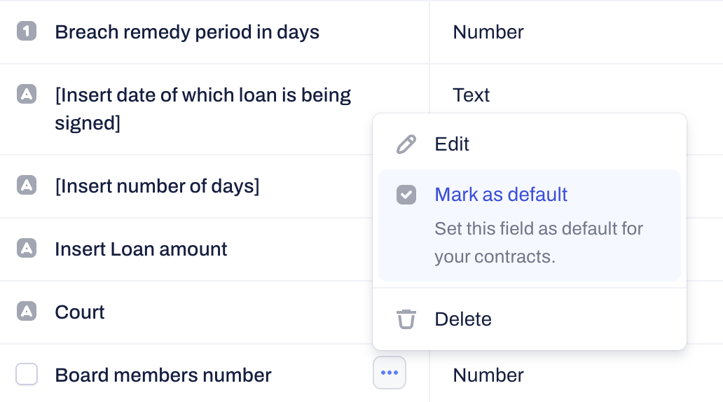The image size is (723, 402).
Task: Click Number type cell for Board members number
Action: point(488,375)
